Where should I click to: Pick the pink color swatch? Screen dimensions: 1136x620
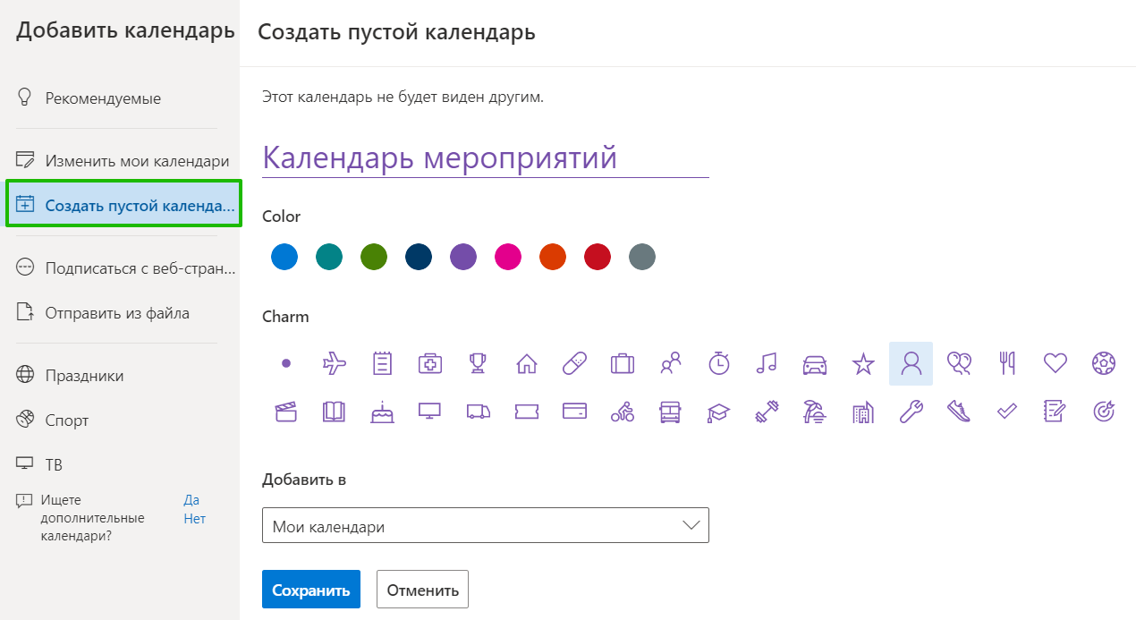508,258
